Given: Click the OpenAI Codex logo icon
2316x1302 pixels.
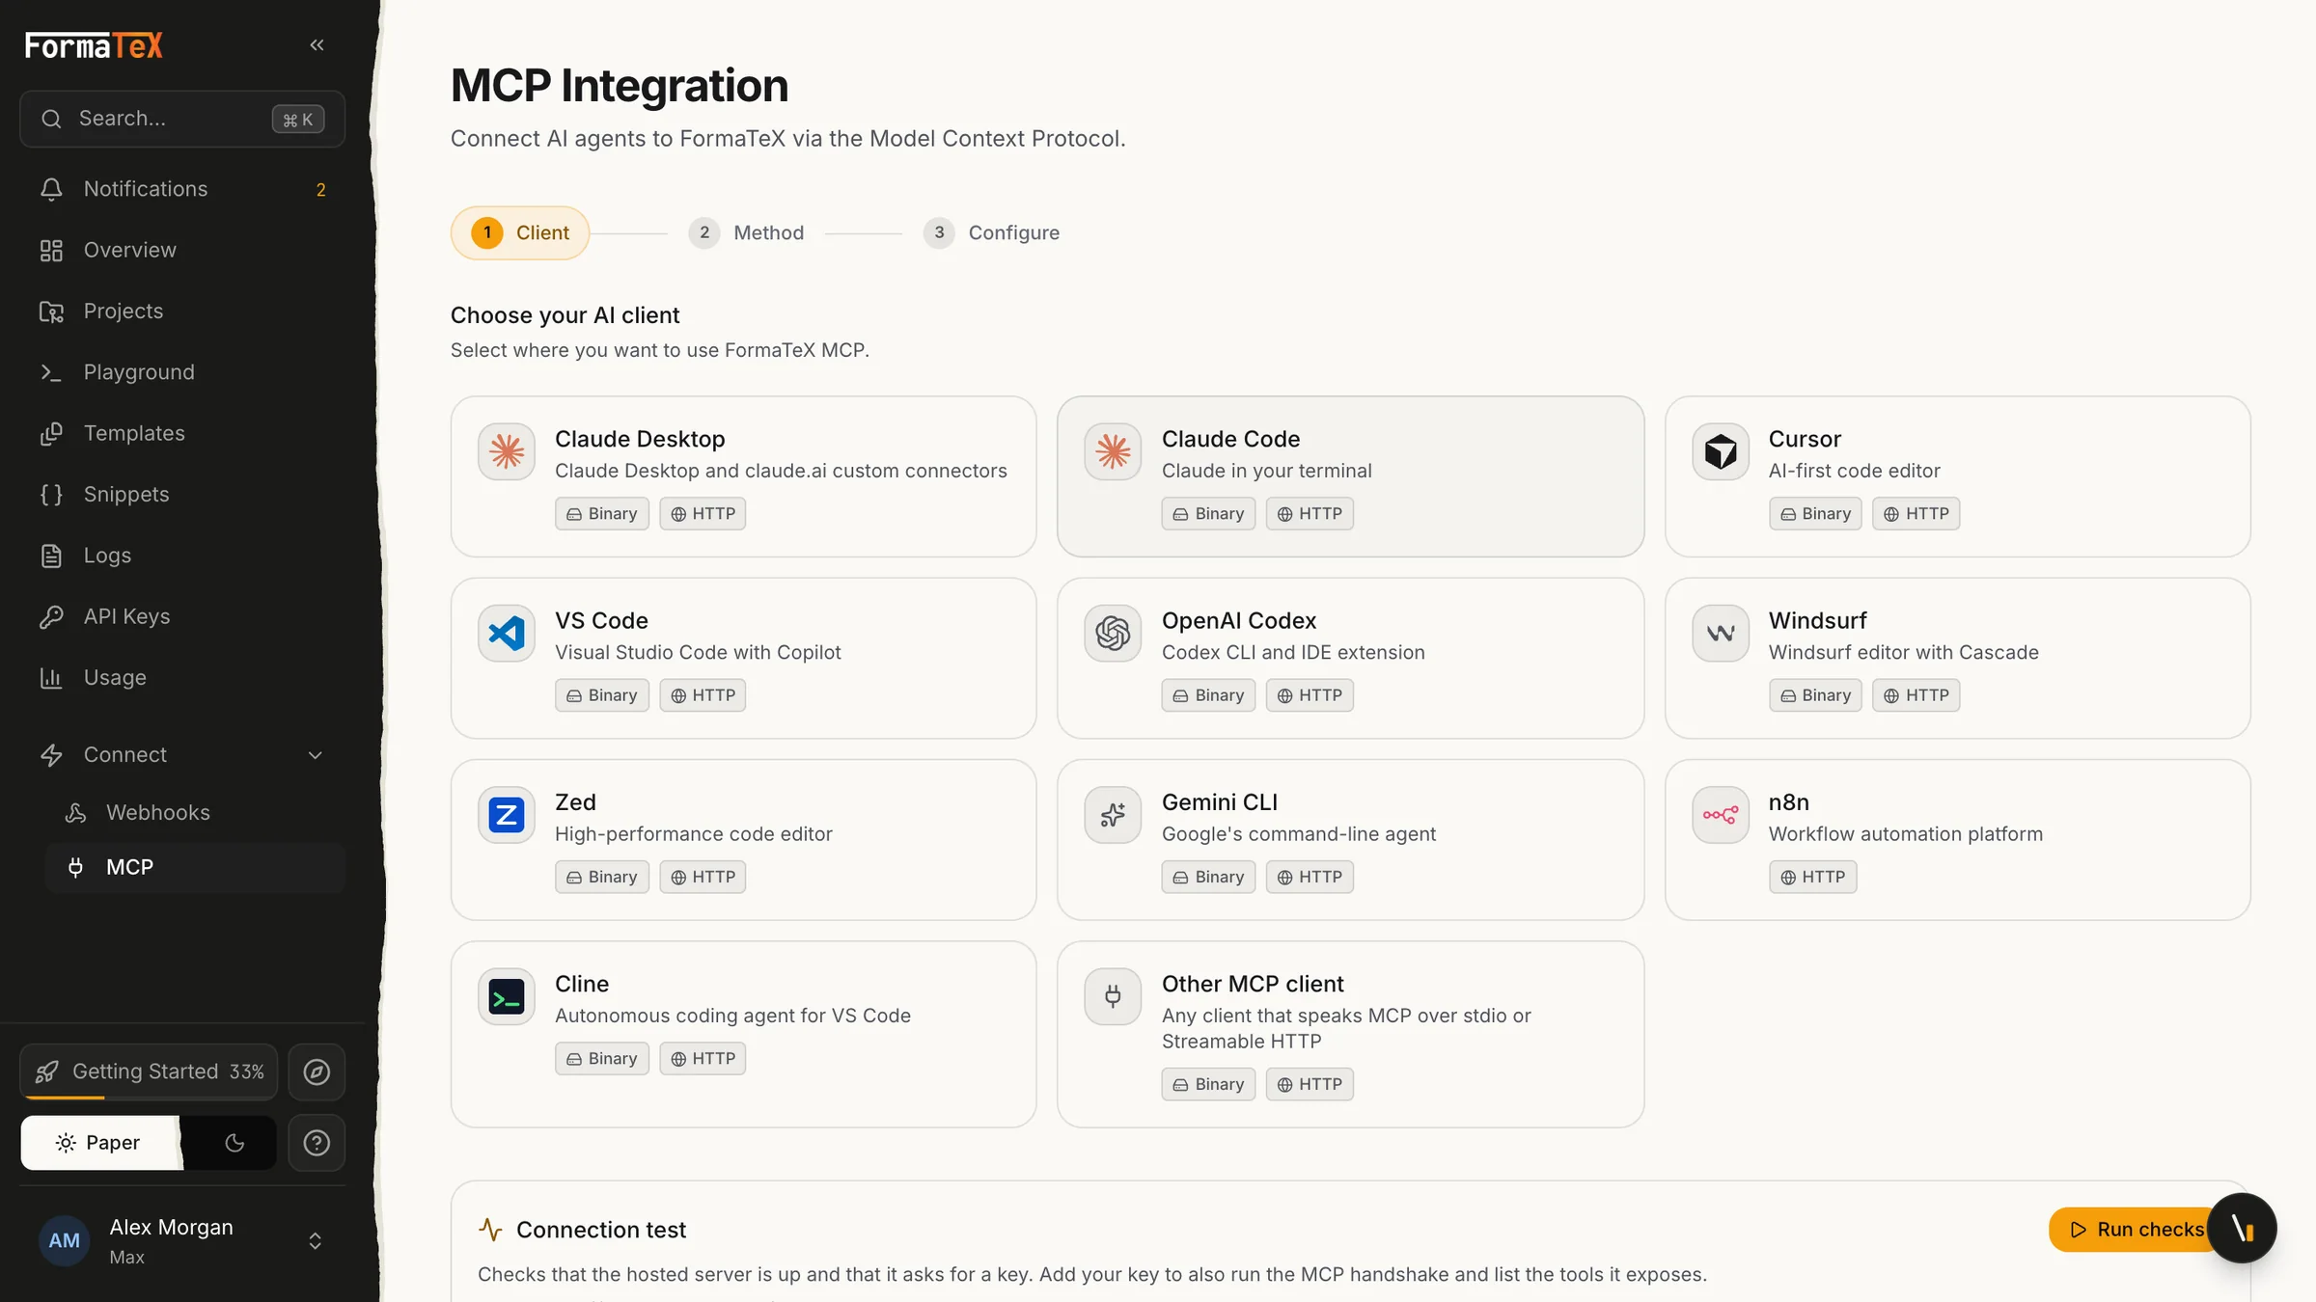Looking at the screenshot, I should 1113,634.
